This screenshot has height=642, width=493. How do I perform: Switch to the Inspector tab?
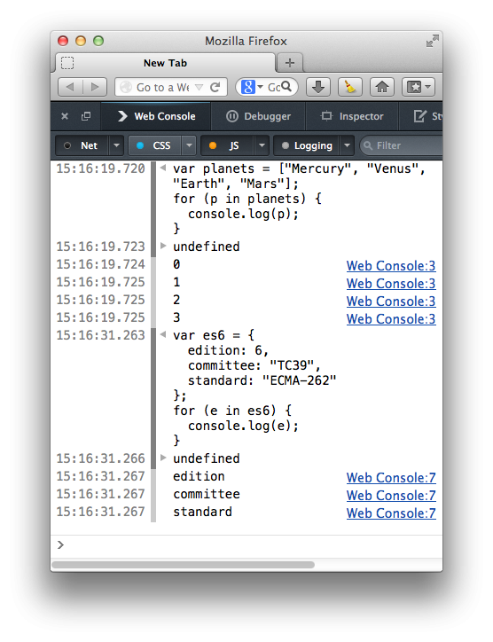352,116
